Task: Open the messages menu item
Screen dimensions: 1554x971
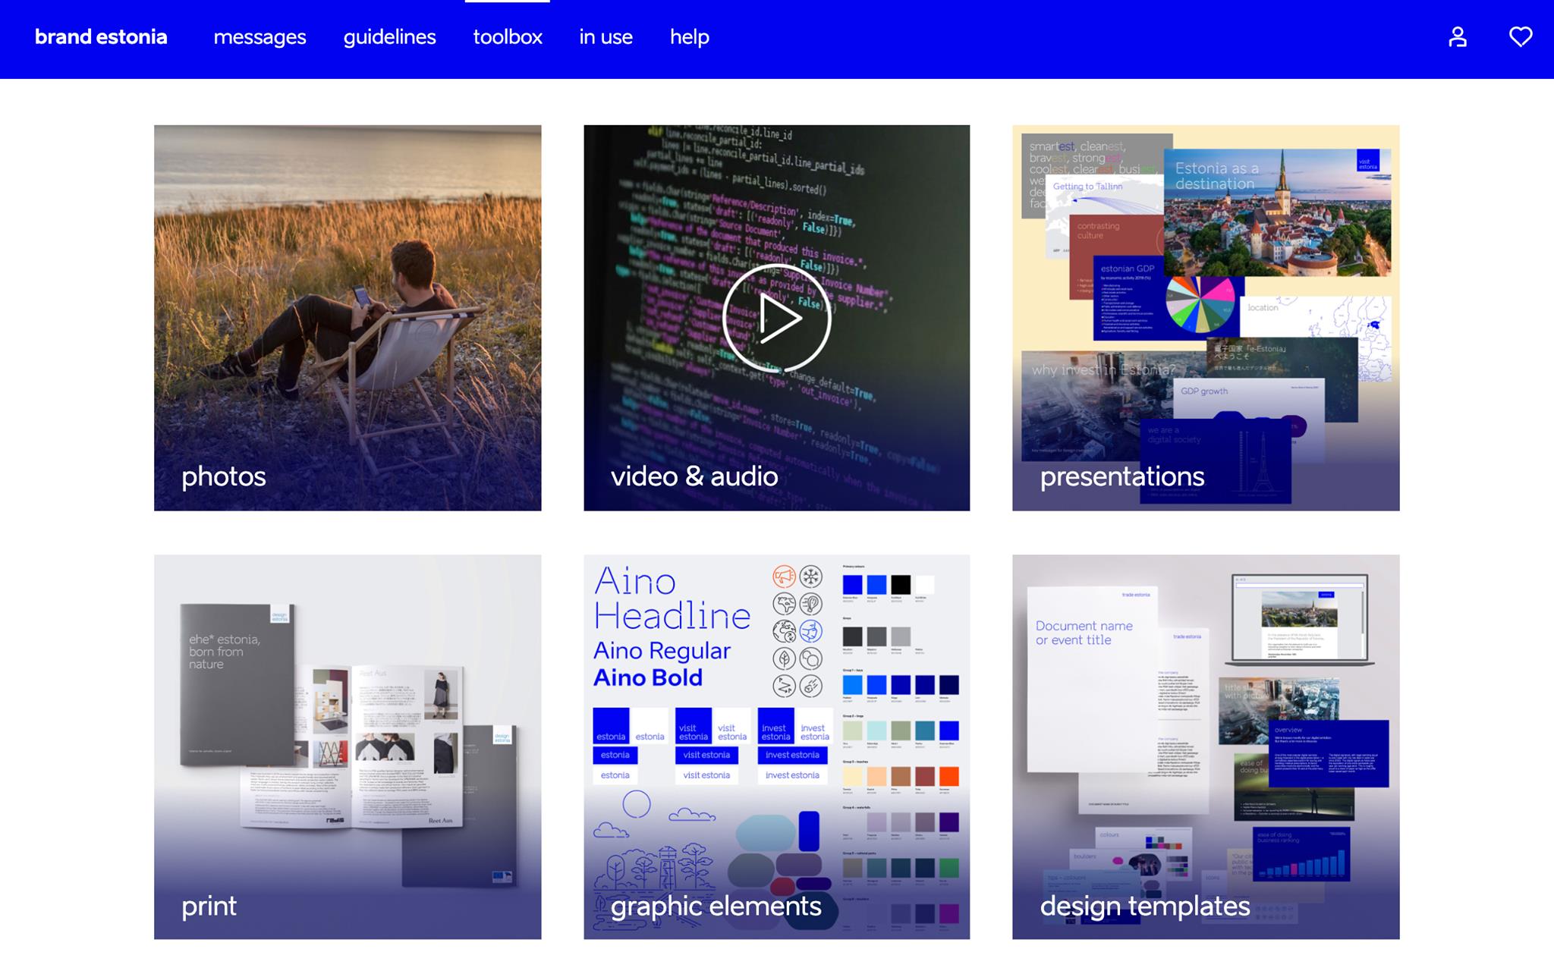Action: (x=260, y=37)
